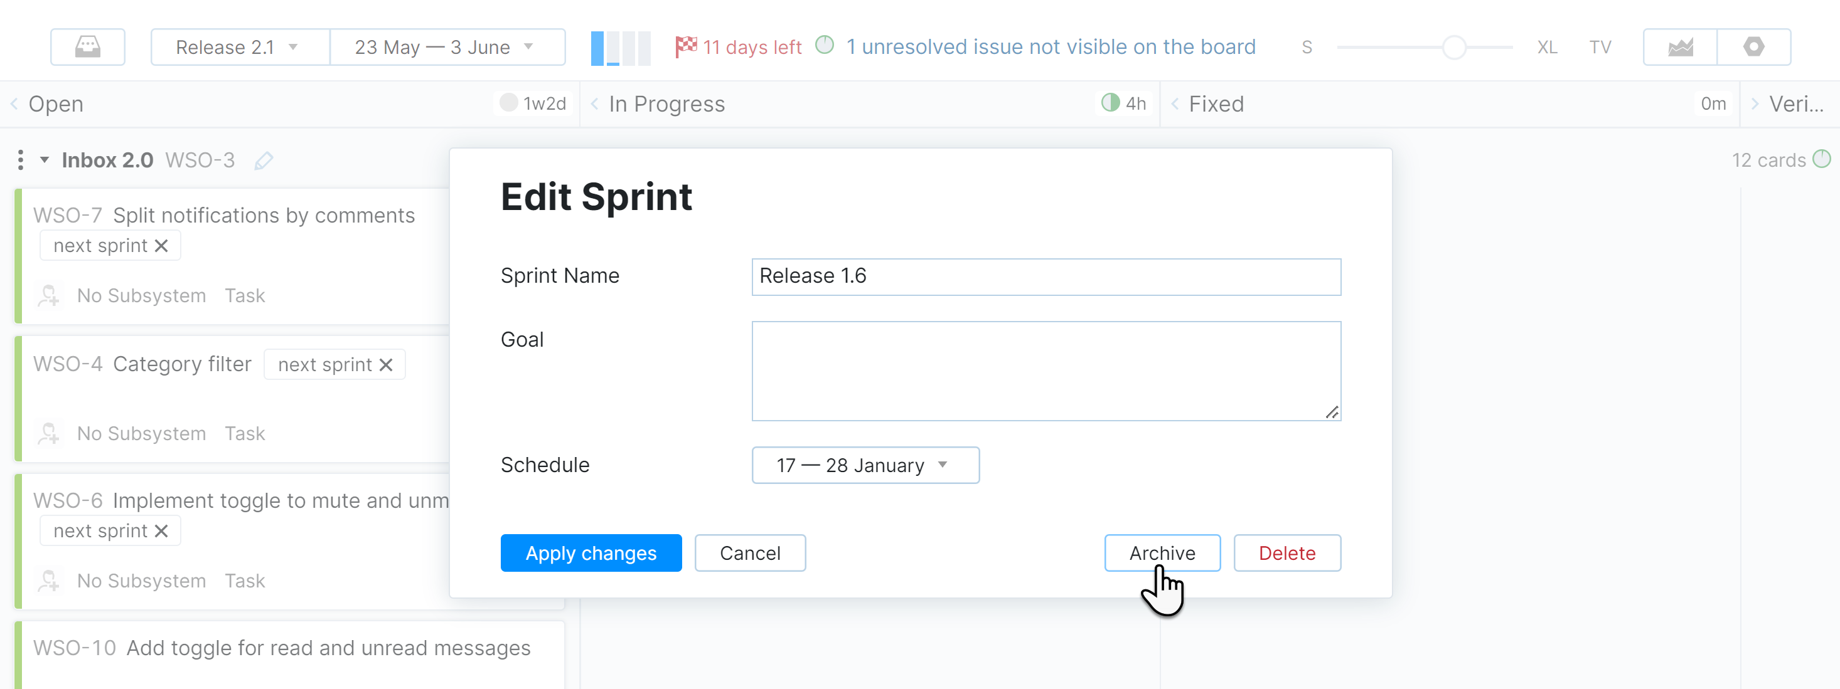Collapse the Inbox 2.0 swimlane
The width and height of the screenshot is (1840, 689).
coord(45,160)
